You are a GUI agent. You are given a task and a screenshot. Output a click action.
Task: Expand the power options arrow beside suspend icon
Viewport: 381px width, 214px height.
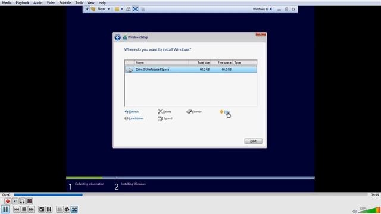122,9
